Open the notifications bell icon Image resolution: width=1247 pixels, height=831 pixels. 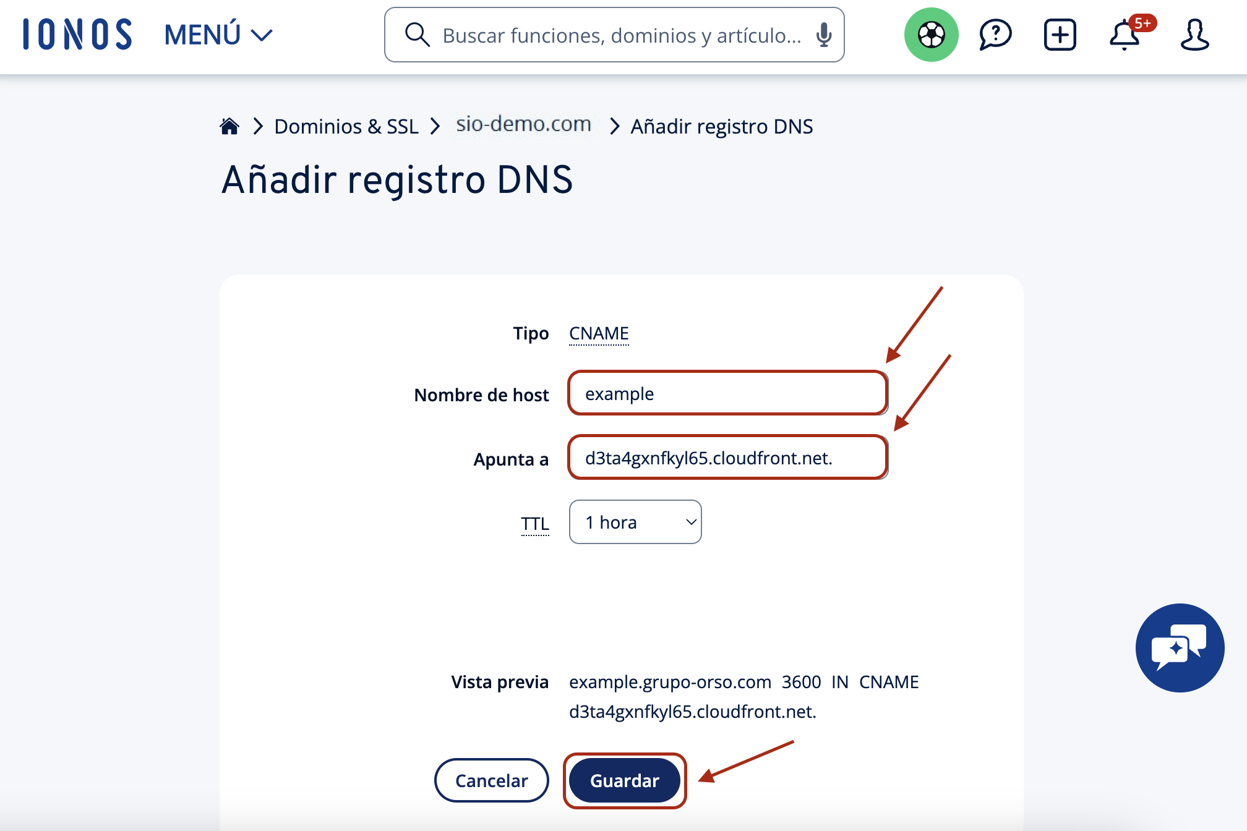click(1126, 35)
